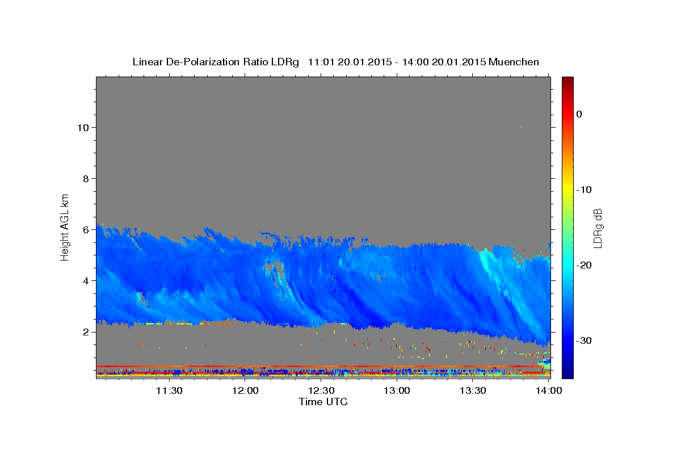Click the 'Height AGL km' axis label
Image resolution: width=681 pixels, height=454 pixels.
65,226
